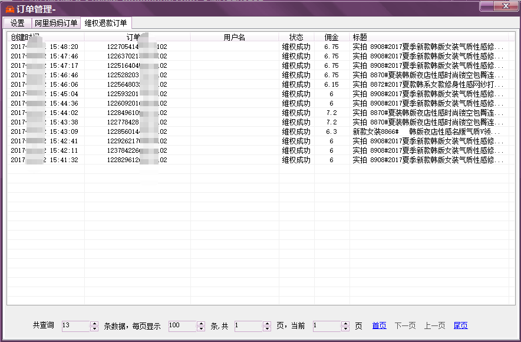This screenshot has height=342, width=521.
Task: Close the order management window
Action: pos(503,6)
